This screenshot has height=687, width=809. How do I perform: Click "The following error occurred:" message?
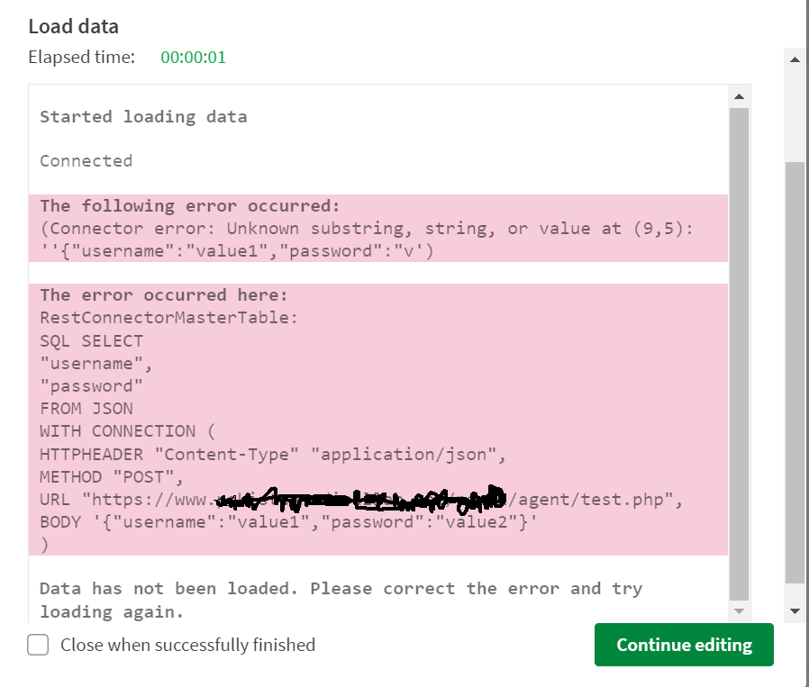pyautogui.click(x=190, y=205)
